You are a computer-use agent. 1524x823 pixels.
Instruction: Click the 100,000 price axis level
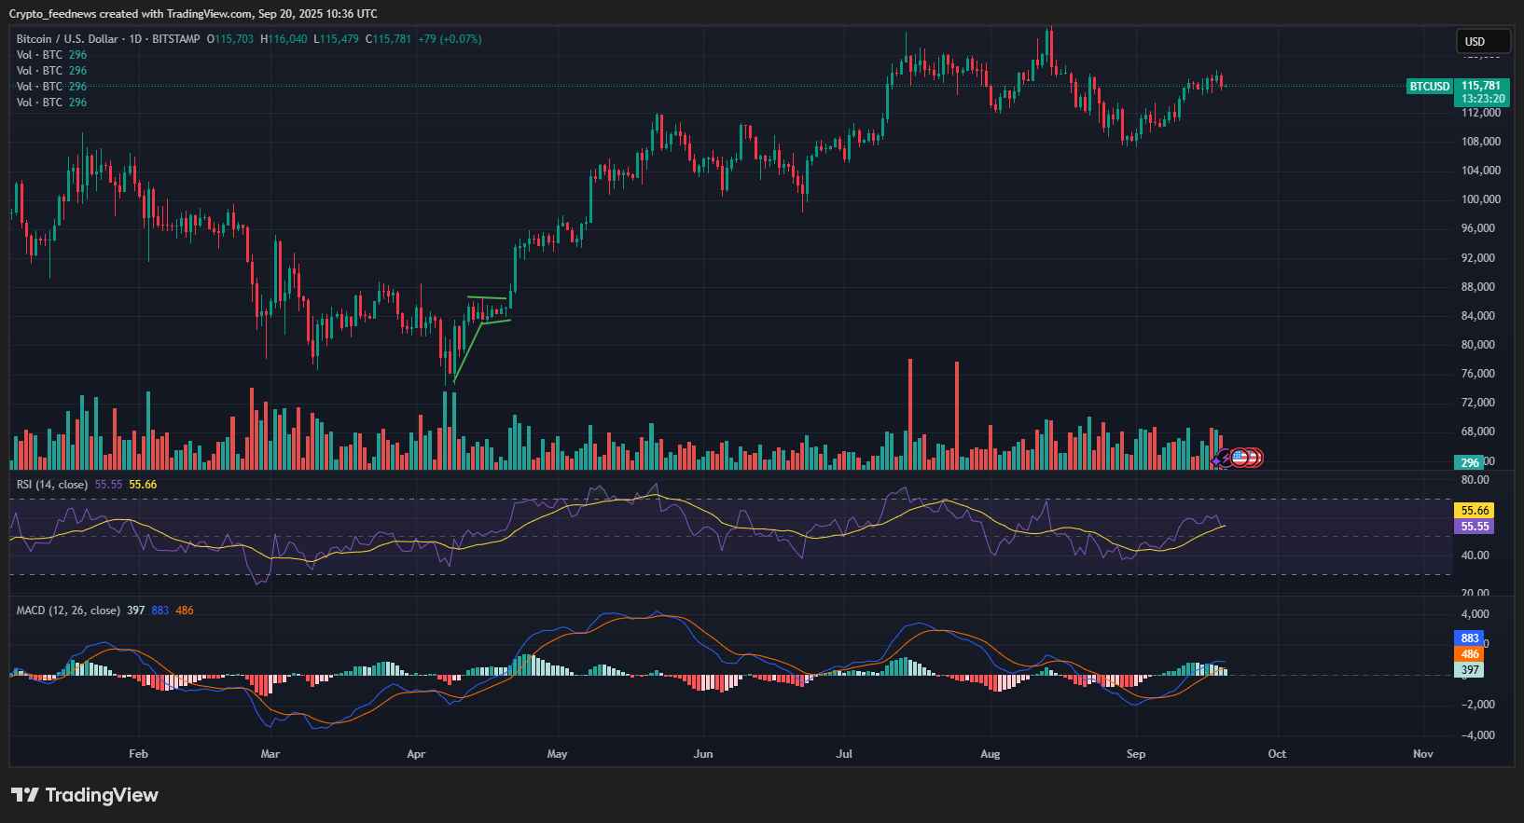(x=1481, y=199)
